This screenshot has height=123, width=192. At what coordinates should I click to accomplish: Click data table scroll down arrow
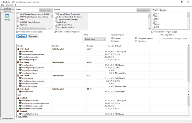click(189, 91)
